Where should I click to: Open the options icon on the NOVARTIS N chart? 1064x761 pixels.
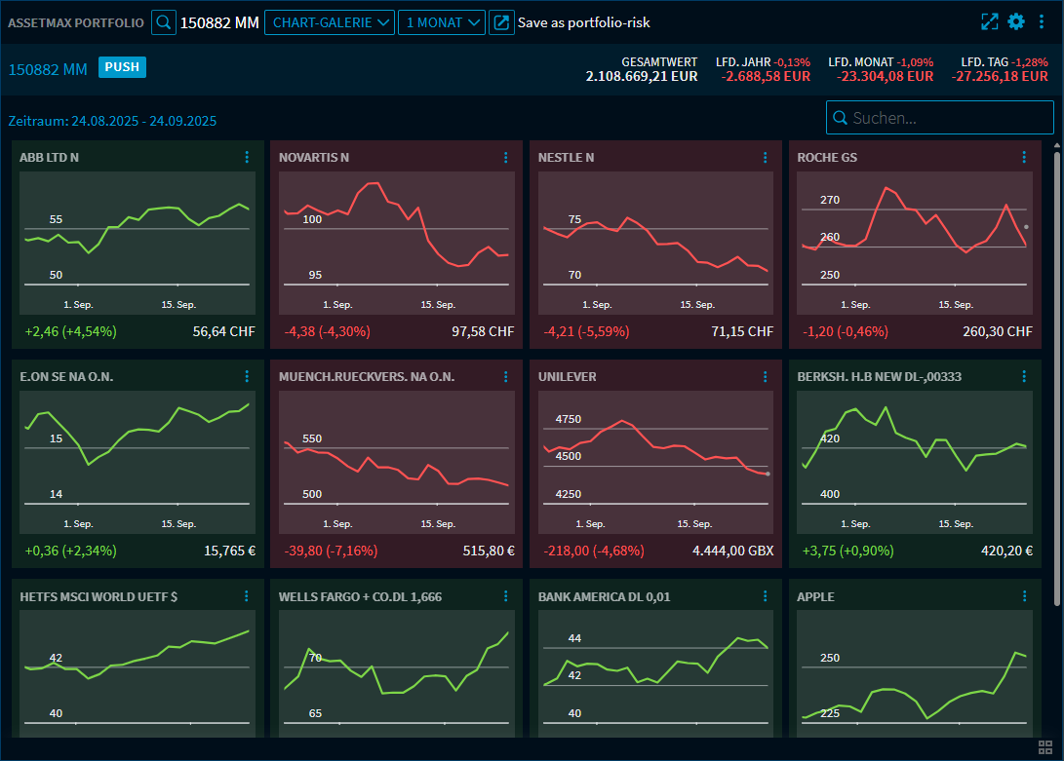[505, 157]
